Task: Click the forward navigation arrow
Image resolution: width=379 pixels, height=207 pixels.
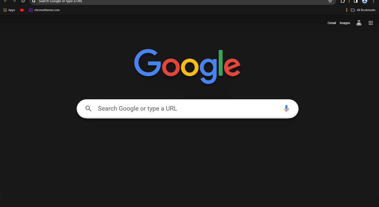Action: pos(14,1)
